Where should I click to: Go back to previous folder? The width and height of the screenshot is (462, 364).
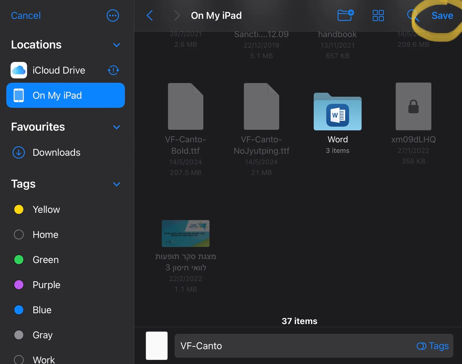tap(150, 15)
